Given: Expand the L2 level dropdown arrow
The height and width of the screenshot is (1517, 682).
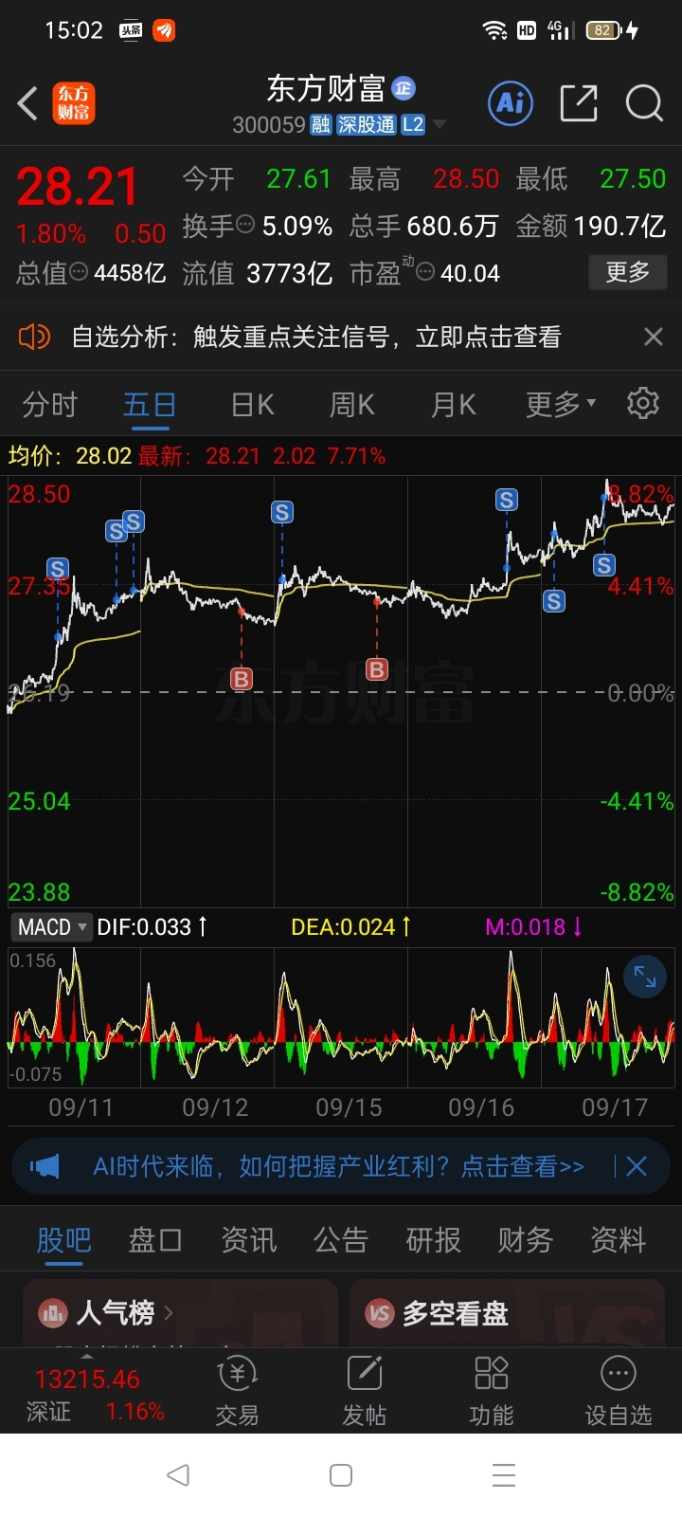Looking at the screenshot, I should 439,125.
